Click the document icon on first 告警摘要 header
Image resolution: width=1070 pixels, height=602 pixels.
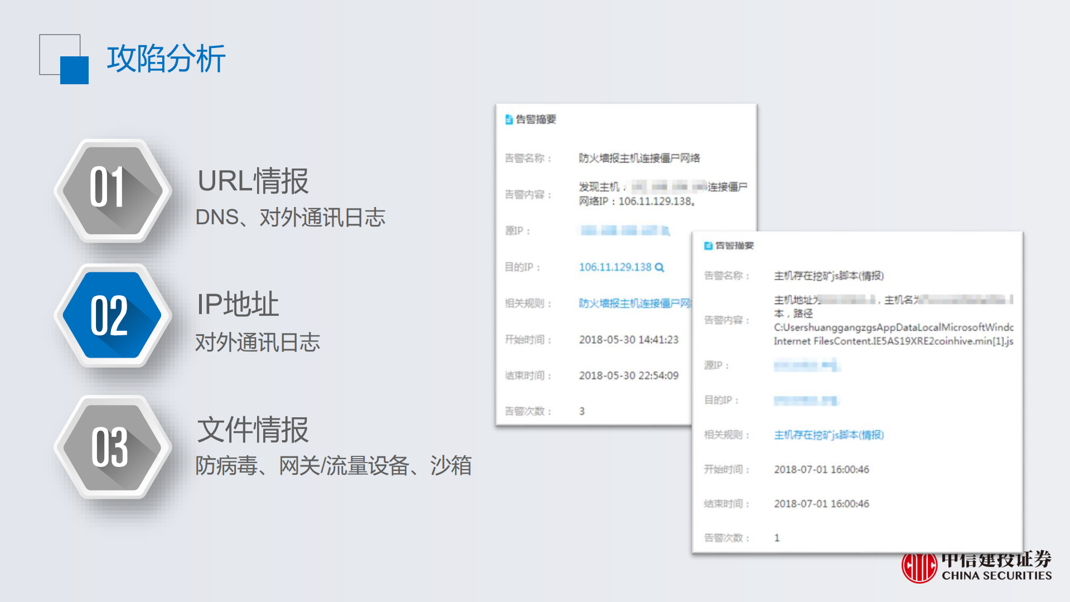[x=509, y=118]
